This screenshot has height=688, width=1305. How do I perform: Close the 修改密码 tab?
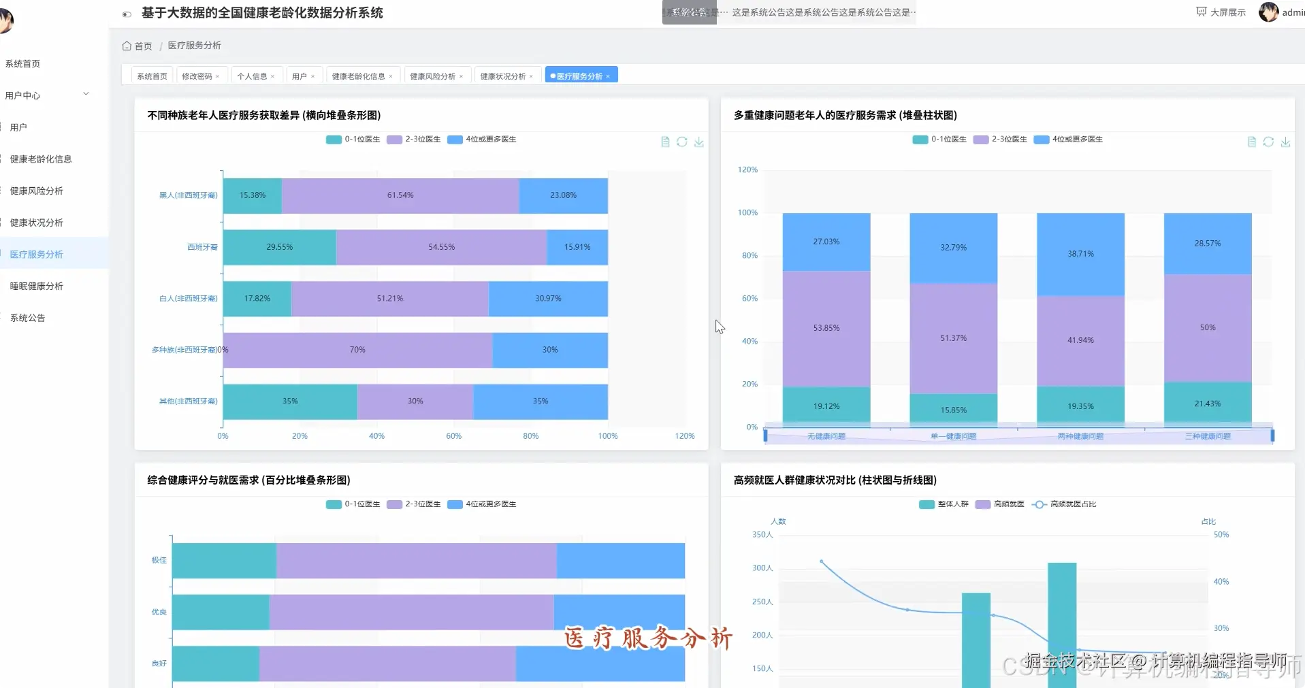218,76
